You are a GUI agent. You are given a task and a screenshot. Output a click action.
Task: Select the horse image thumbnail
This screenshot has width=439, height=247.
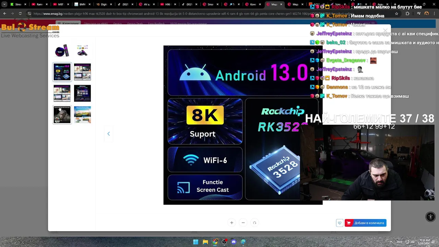(62, 115)
